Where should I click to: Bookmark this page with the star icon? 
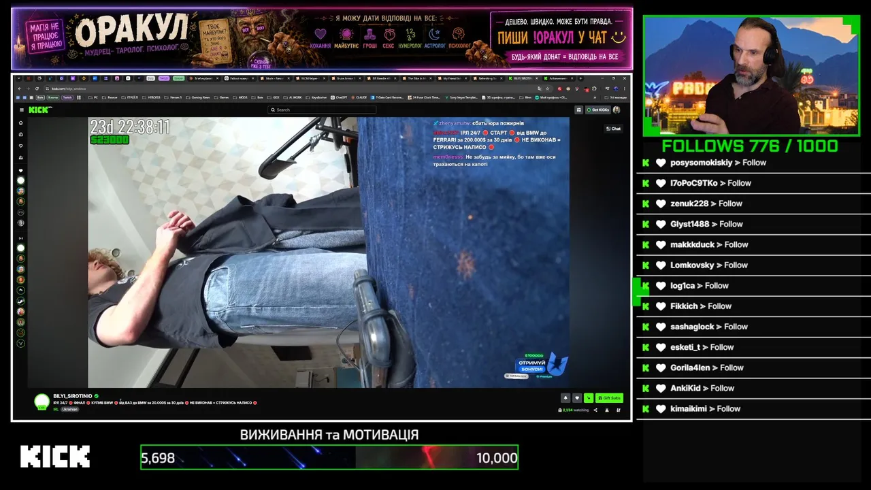(547, 88)
